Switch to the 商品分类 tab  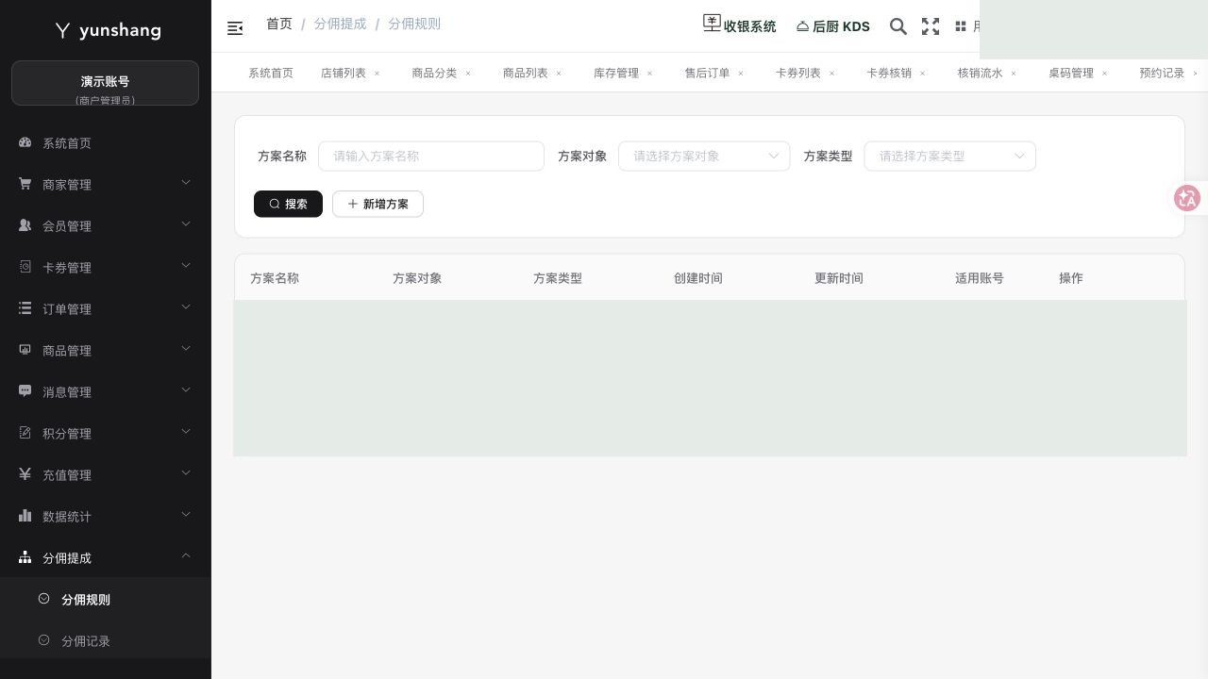coord(434,73)
